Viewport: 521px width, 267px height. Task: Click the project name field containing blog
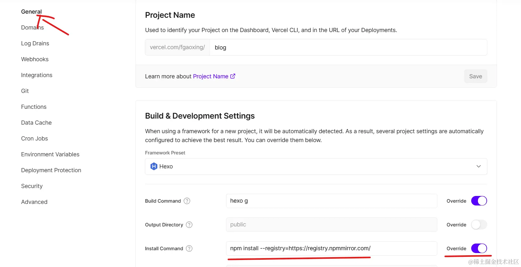click(348, 48)
